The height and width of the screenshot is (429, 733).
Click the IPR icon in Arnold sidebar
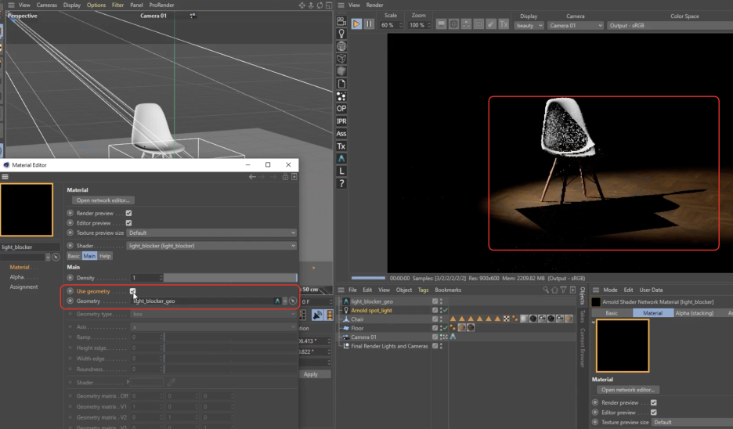click(341, 121)
